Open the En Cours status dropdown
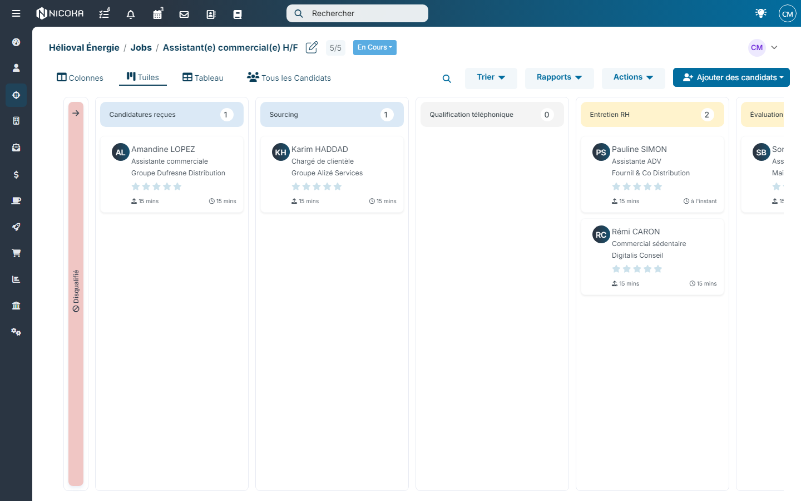The width and height of the screenshot is (801, 501). point(375,47)
